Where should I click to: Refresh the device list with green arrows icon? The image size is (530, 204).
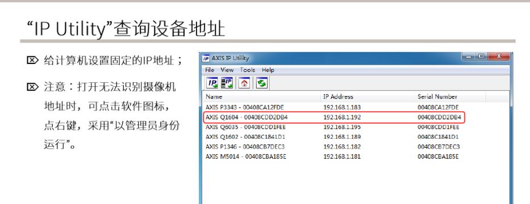tap(262, 83)
